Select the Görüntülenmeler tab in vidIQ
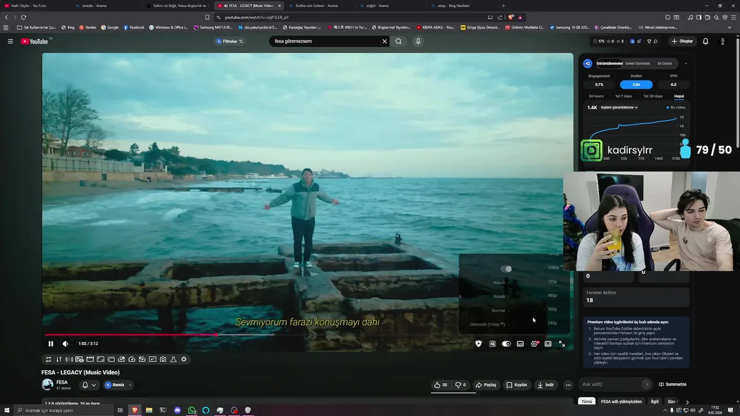Image resolution: width=740 pixels, height=416 pixels. pos(609,64)
